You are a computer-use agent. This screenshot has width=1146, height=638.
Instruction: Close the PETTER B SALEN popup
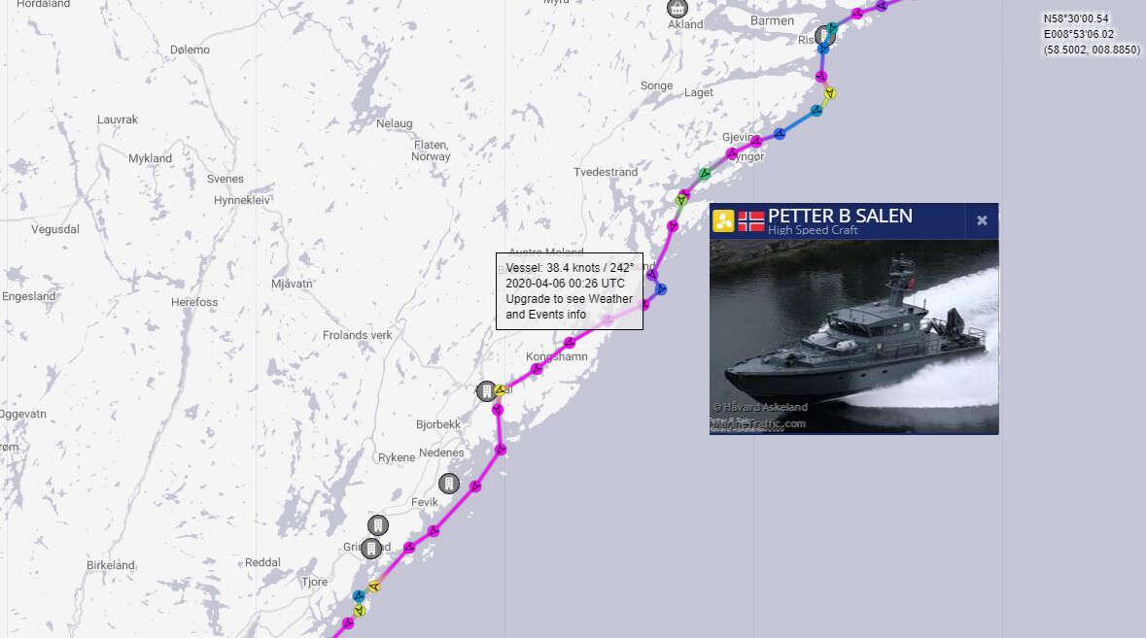[982, 220]
